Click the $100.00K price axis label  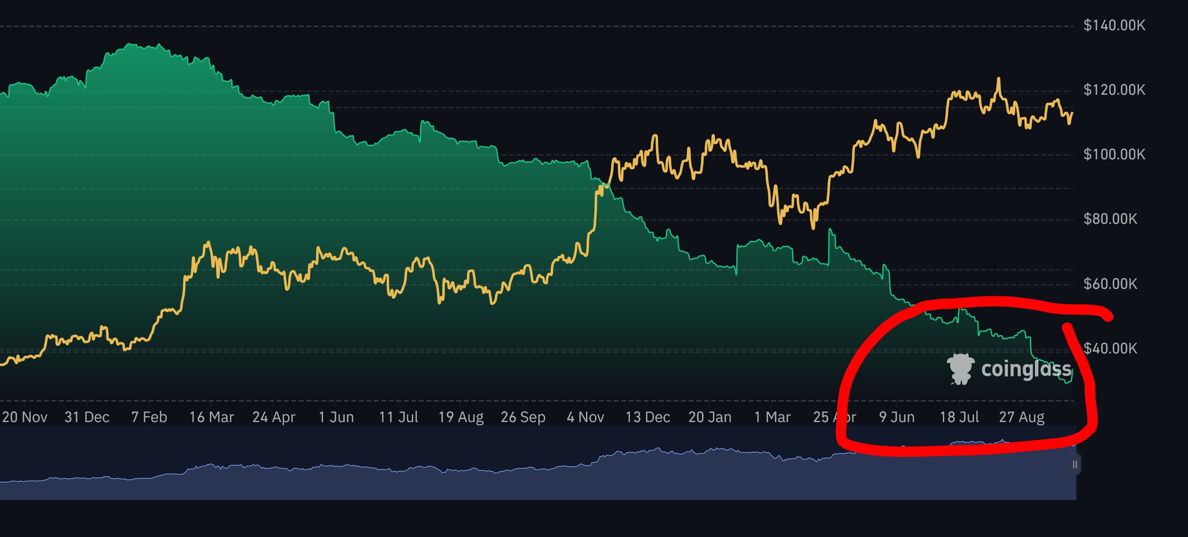1114,154
